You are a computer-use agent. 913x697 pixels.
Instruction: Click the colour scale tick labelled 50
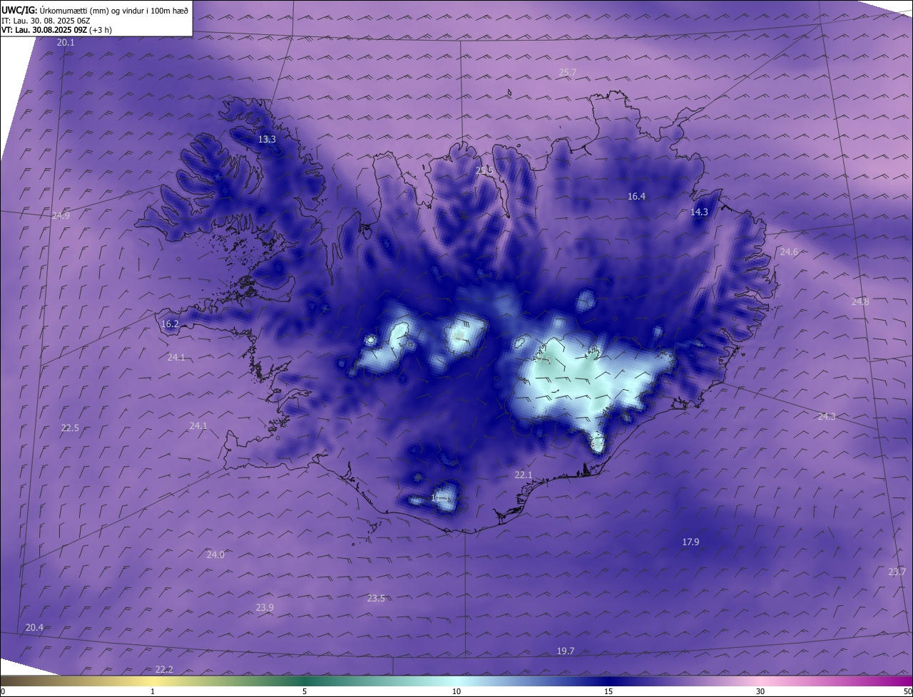(908, 692)
